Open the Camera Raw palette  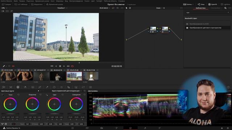[x=4, y=87]
